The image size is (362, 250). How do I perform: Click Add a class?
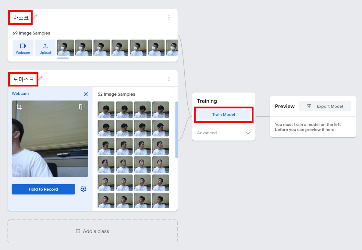[x=93, y=231]
